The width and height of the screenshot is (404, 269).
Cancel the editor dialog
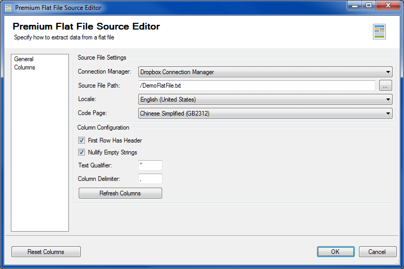378,252
